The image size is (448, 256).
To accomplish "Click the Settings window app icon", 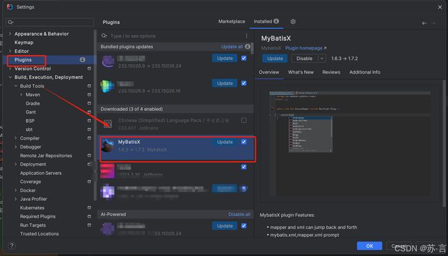I will 10,7.
